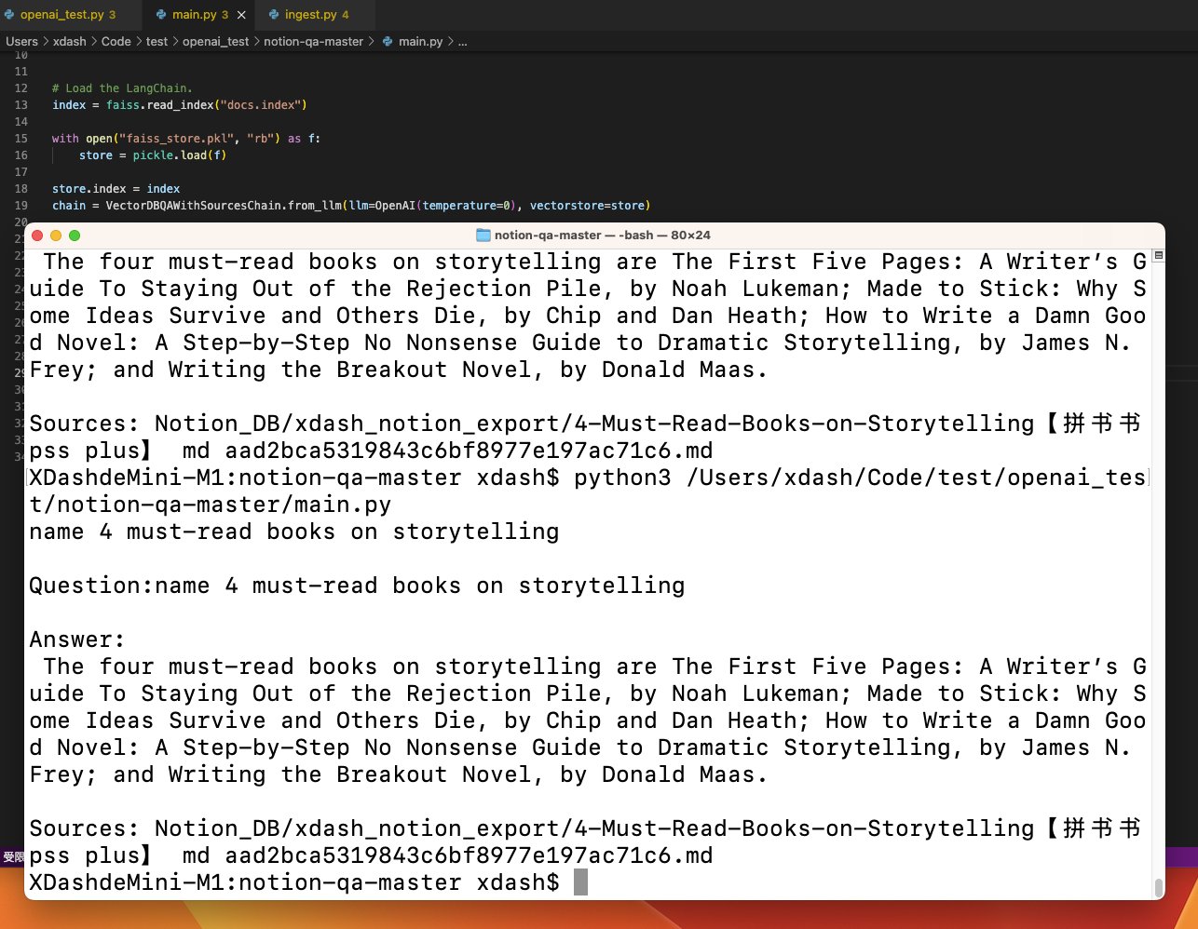Close the Terminal window with red button

pyautogui.click(x=37, y=236)
